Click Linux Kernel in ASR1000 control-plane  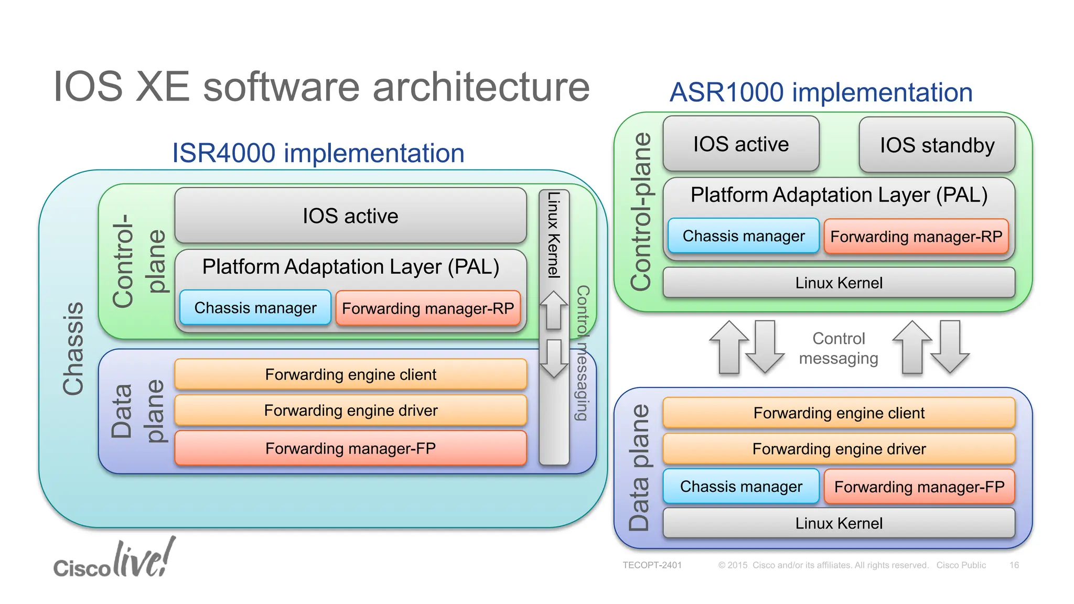coord(839,283)
